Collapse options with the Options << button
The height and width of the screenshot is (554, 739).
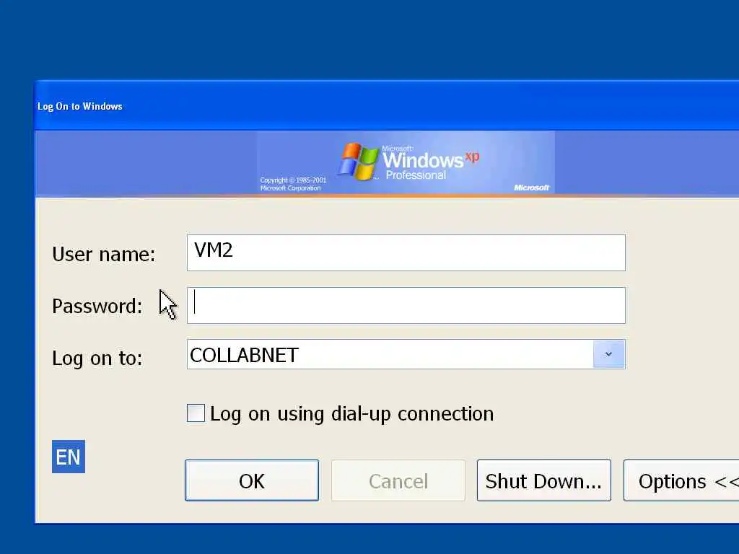(x=681, y=480)
